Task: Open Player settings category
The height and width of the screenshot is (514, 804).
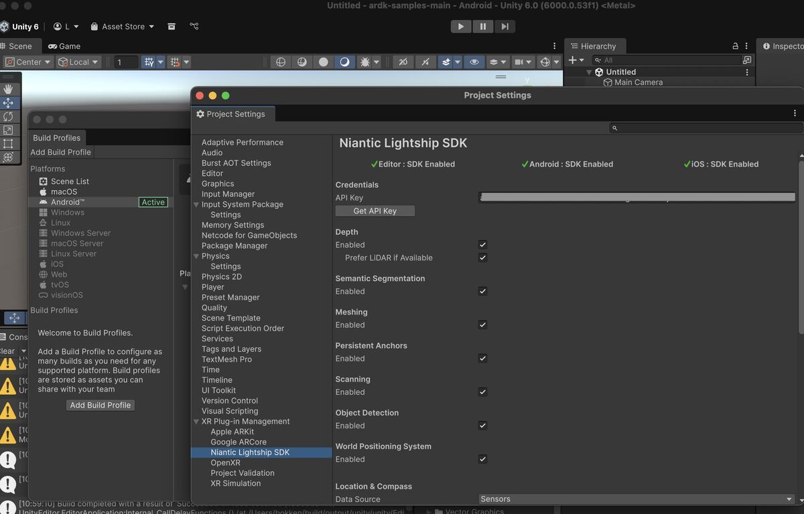Action: [x=213, y=287]
